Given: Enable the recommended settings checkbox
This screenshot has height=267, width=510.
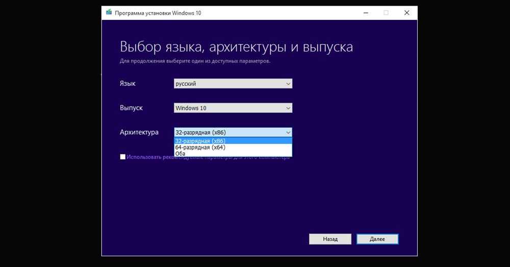Looking at the screenshot, I should pos(122,157).
